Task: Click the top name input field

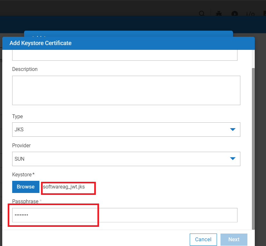Action: click(125, 55)
